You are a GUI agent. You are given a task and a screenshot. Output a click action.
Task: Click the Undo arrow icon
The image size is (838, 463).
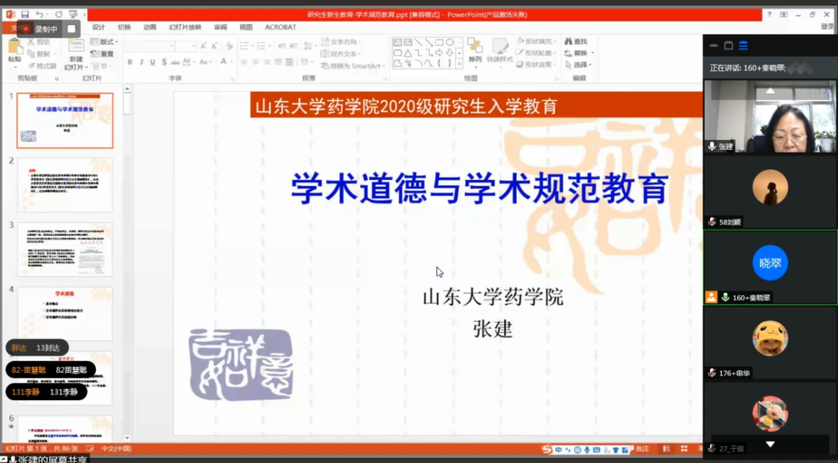pyautogui.click(x=40, y=15)
